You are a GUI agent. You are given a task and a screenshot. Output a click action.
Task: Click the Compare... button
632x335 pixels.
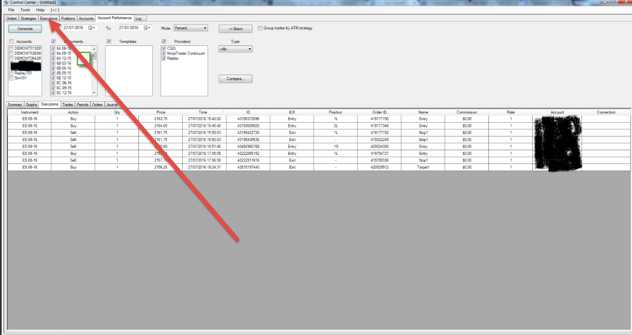coord(236,79)
